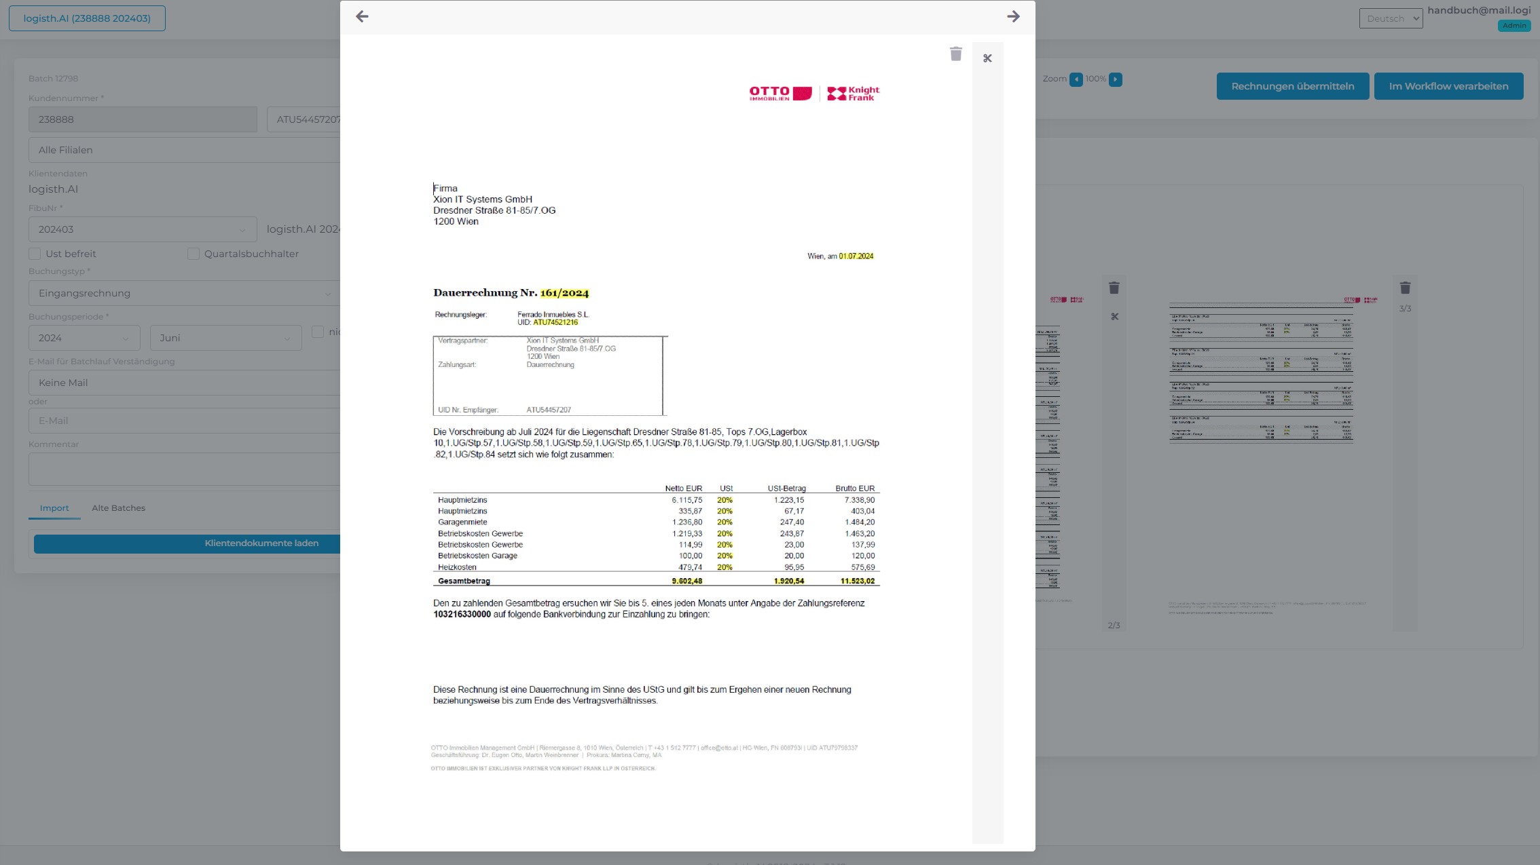Image resolution: width=1540 pixels, height=865 pixels.
Task: Split document with scissors icon in preview
Action: point(987,58)
